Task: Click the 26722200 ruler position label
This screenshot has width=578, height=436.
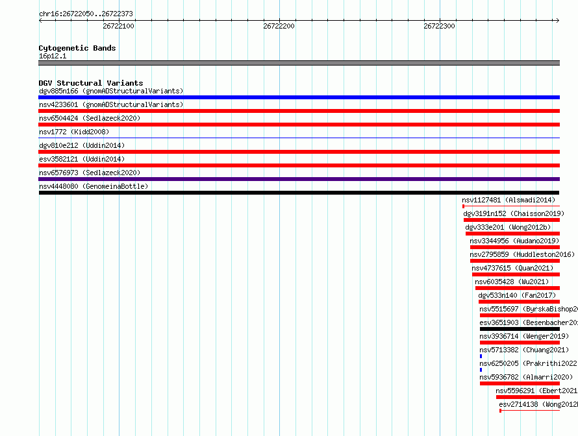Action: click(x=279, y=26)
